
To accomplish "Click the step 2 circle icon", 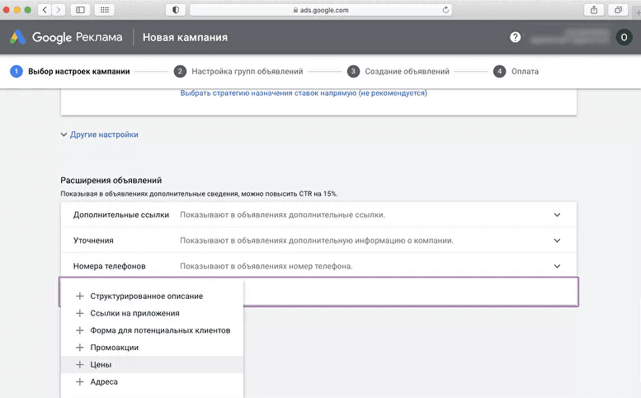I will (180, 71).
